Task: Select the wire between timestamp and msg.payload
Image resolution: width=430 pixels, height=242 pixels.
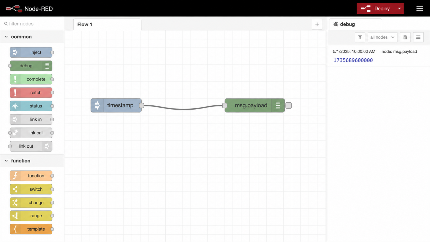Action: click(x=183, y=109)
